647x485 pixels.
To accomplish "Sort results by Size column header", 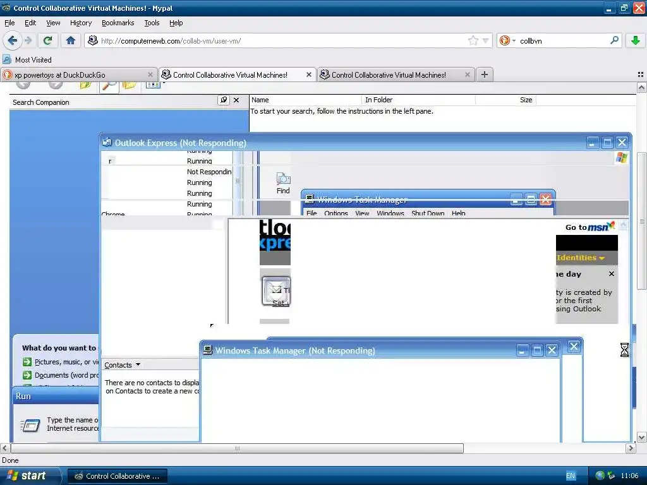I will click(505, 100).
